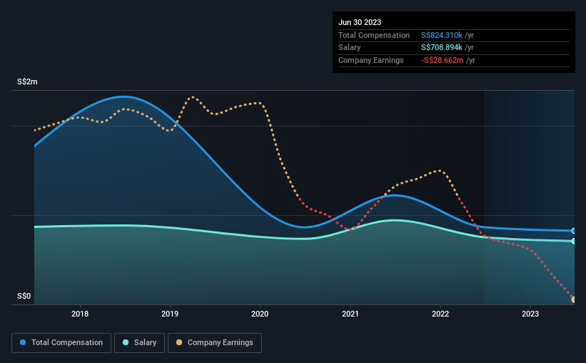
Task: Toggle the Salary legend button
Action: click(x=139, y=343)
